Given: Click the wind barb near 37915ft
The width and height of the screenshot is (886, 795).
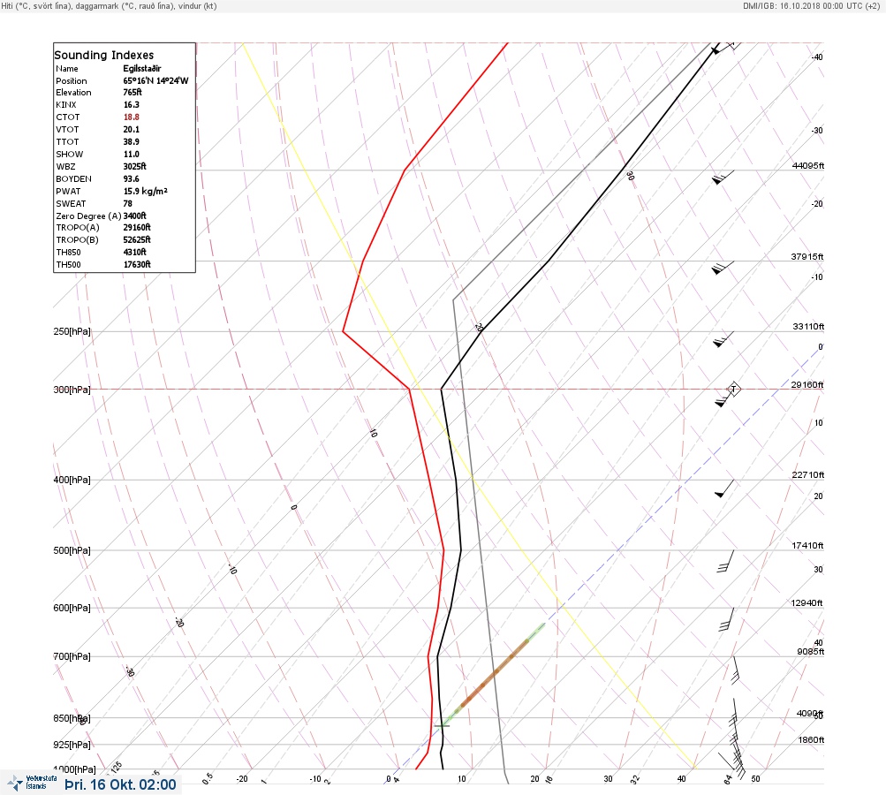Looking at the screenshot, I should 723,268.
